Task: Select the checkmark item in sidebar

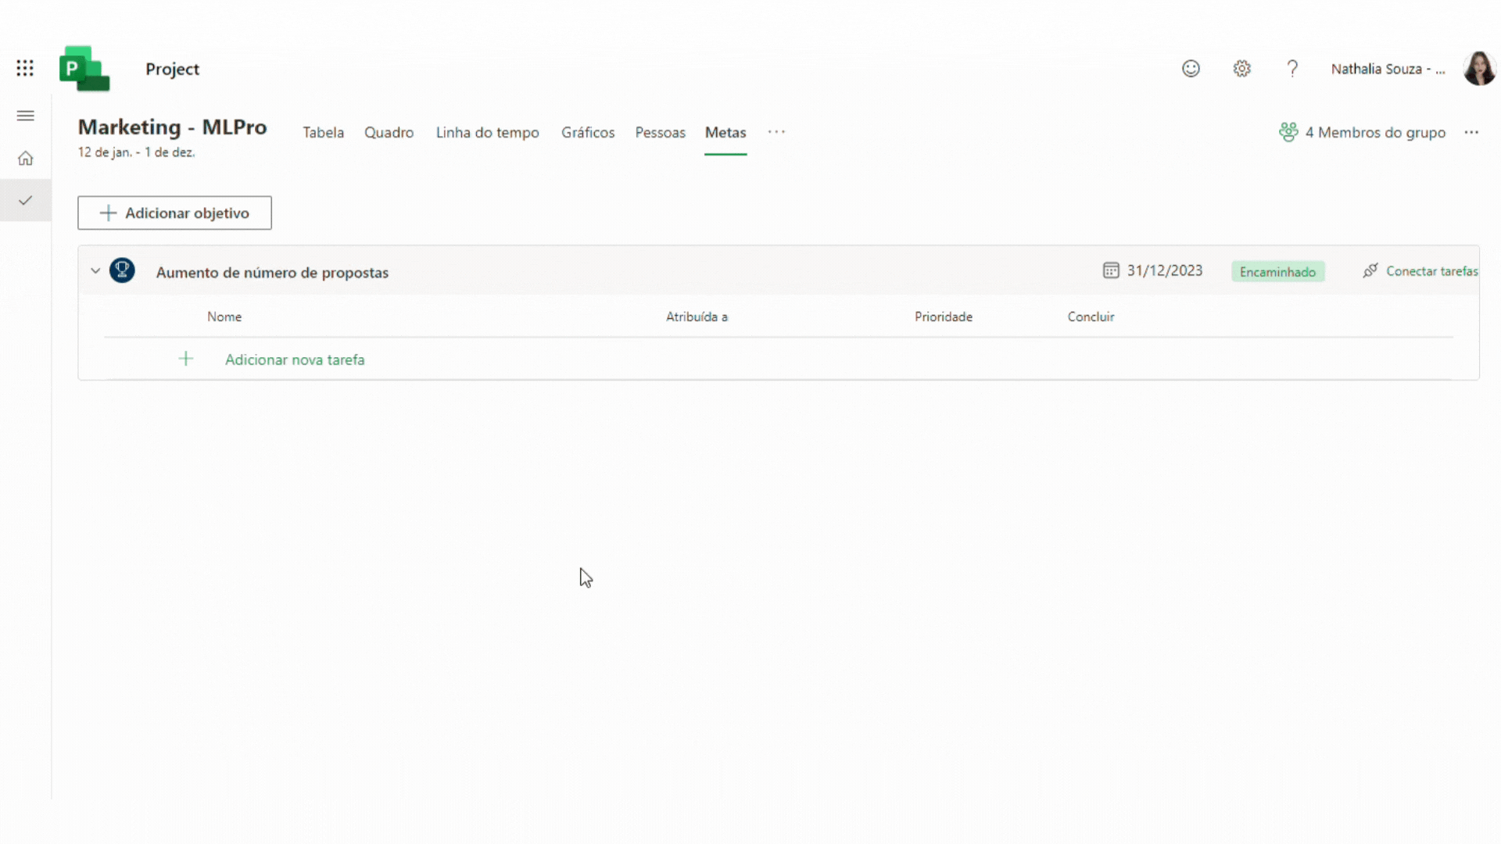Action: pyautogui.click(x=26, y=201)
